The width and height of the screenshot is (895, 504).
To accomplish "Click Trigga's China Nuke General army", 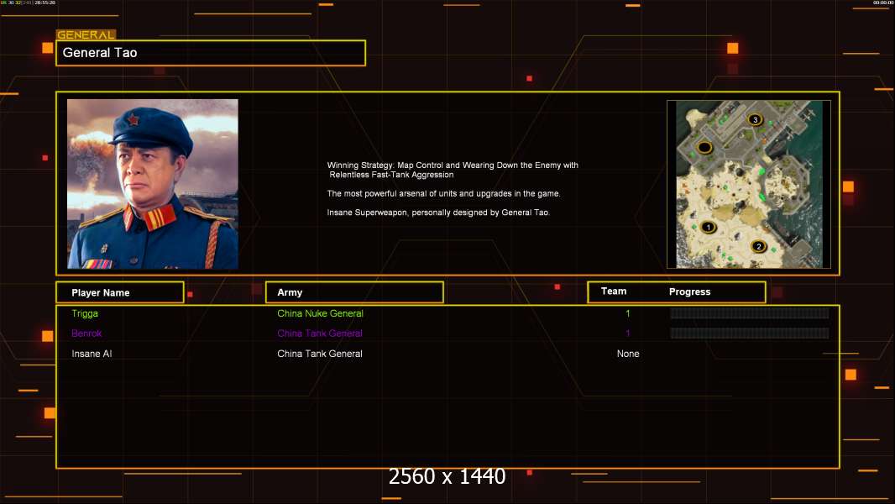I will click(320, 313).
